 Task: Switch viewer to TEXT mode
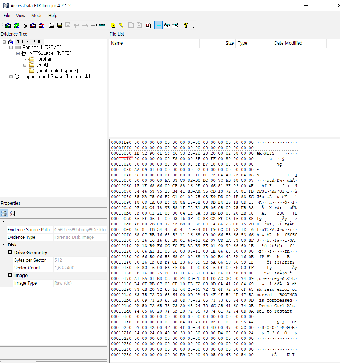(167, 25)
